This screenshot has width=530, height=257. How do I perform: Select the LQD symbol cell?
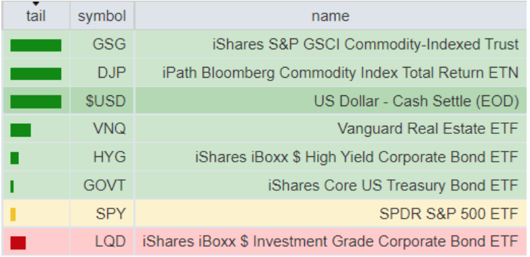pos(102,241)
